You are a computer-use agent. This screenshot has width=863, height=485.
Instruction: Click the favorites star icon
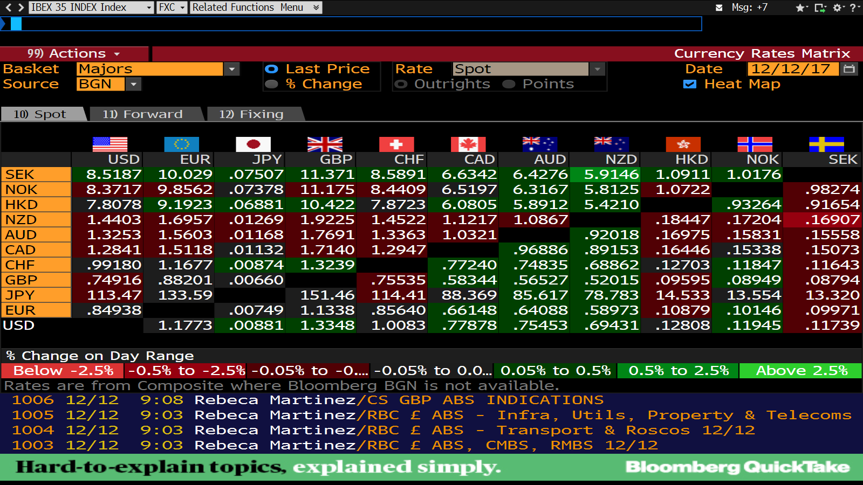coord(801,8)
